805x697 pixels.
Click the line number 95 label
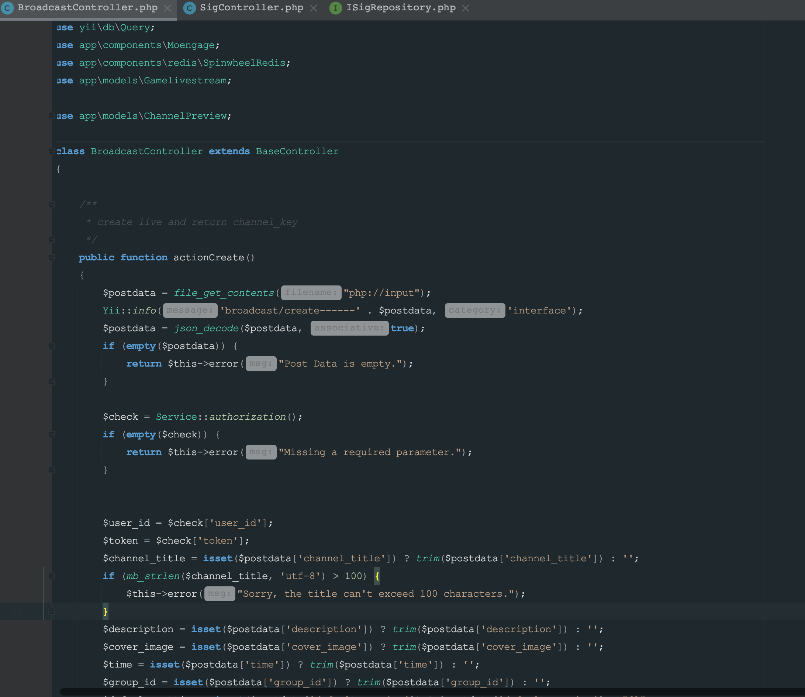coord(15,611)
